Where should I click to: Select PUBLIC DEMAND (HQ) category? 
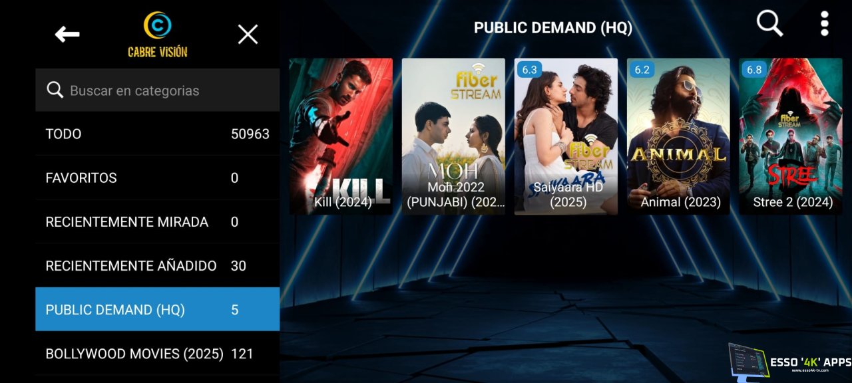[157, 309]
